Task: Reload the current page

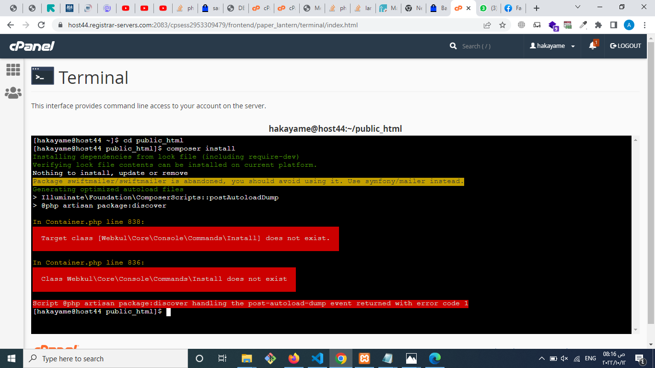Action: point(41,25)
